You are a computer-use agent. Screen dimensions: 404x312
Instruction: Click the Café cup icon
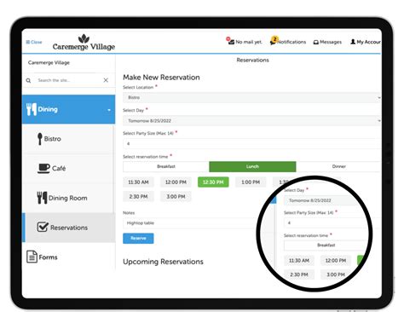coord(43,168)
